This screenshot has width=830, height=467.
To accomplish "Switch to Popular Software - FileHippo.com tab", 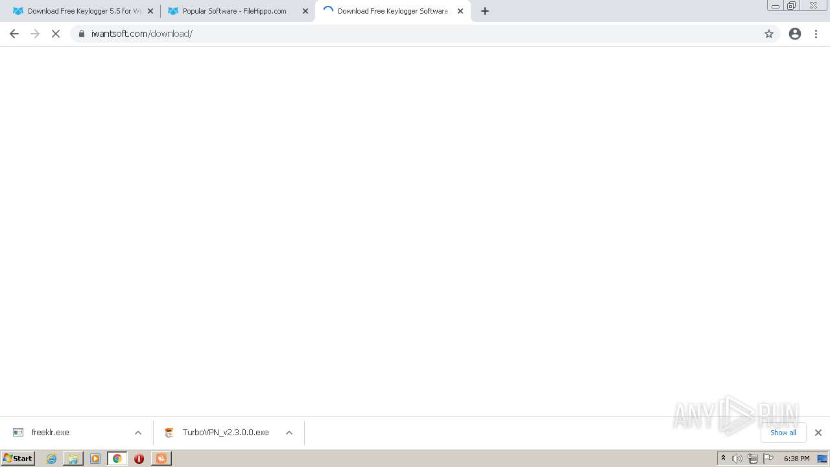I will pos(236,11).
